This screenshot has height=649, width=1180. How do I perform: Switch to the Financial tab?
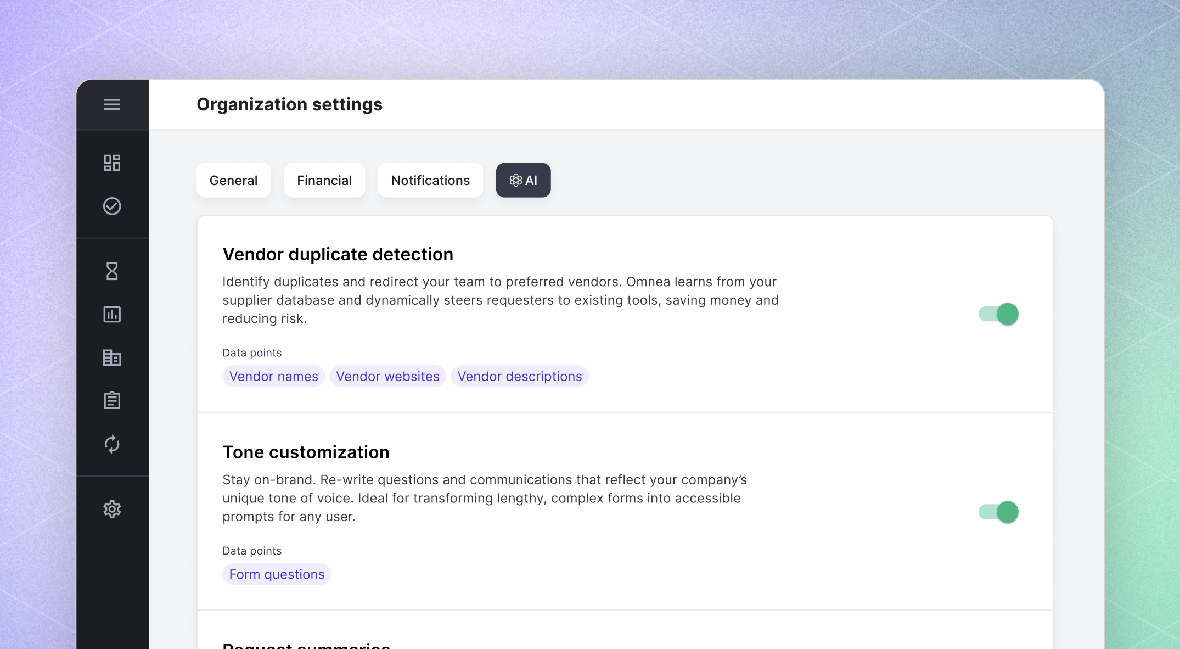click(324, 180)
